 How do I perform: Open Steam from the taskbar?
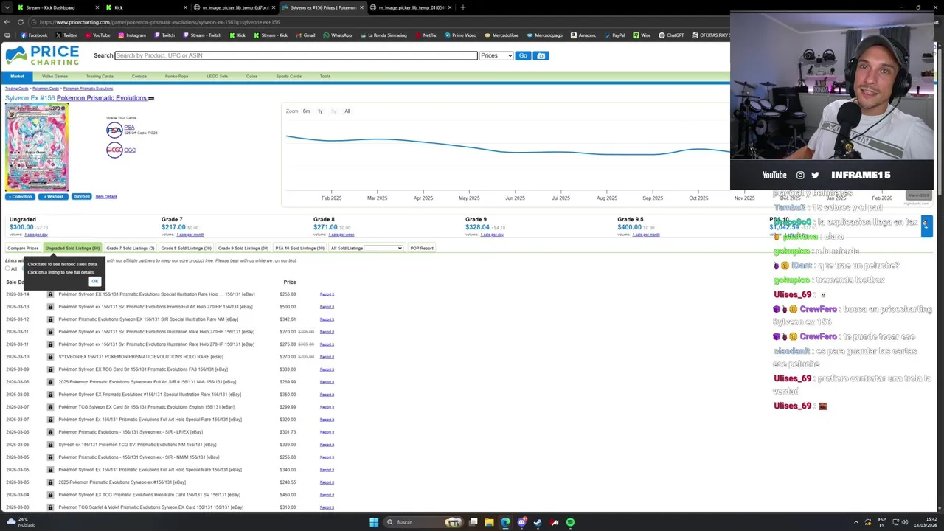(x=538, y=522)
